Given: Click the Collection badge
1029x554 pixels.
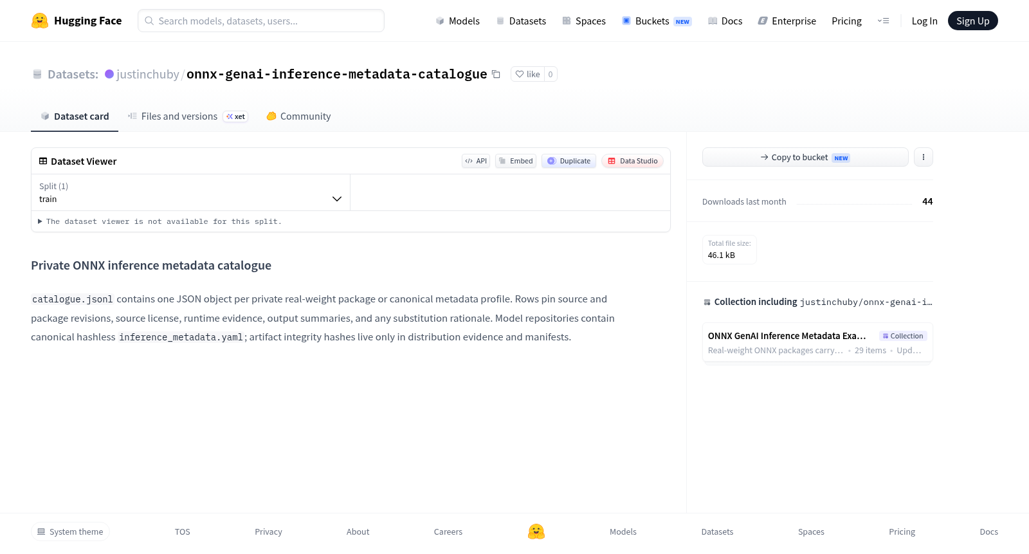Looking at the screenshot, I should coord(903,336).
